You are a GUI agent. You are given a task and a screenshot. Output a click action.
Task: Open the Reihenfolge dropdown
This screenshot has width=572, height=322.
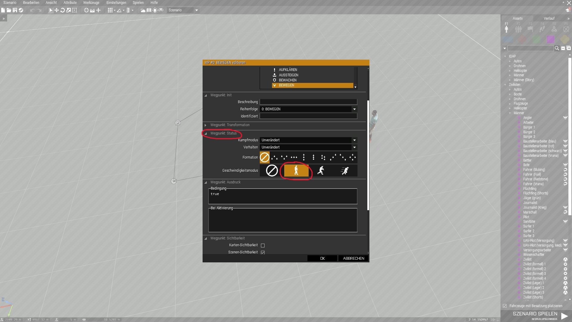[x=308, y=109]
